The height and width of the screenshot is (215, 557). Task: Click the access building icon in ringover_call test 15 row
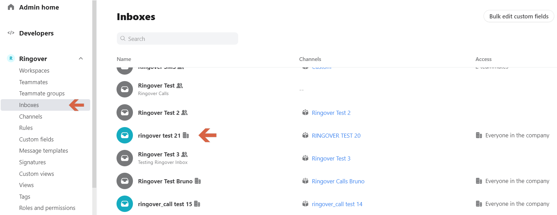click(x=479, y=204)
